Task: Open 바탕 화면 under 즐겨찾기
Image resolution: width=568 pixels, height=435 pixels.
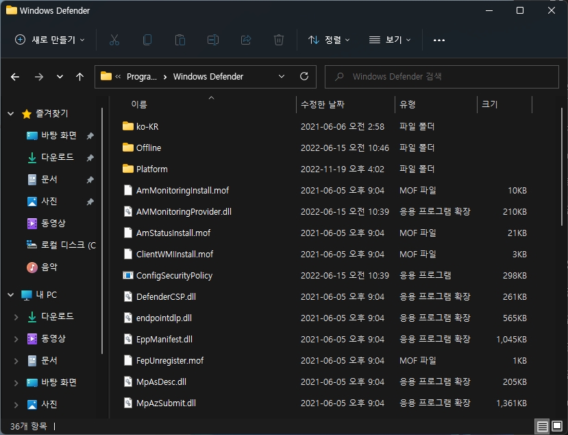Action: click(x=59, y=136)
